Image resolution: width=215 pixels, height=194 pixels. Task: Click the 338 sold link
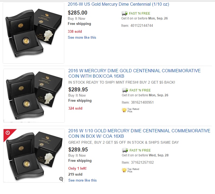click(x=75, y=31)
